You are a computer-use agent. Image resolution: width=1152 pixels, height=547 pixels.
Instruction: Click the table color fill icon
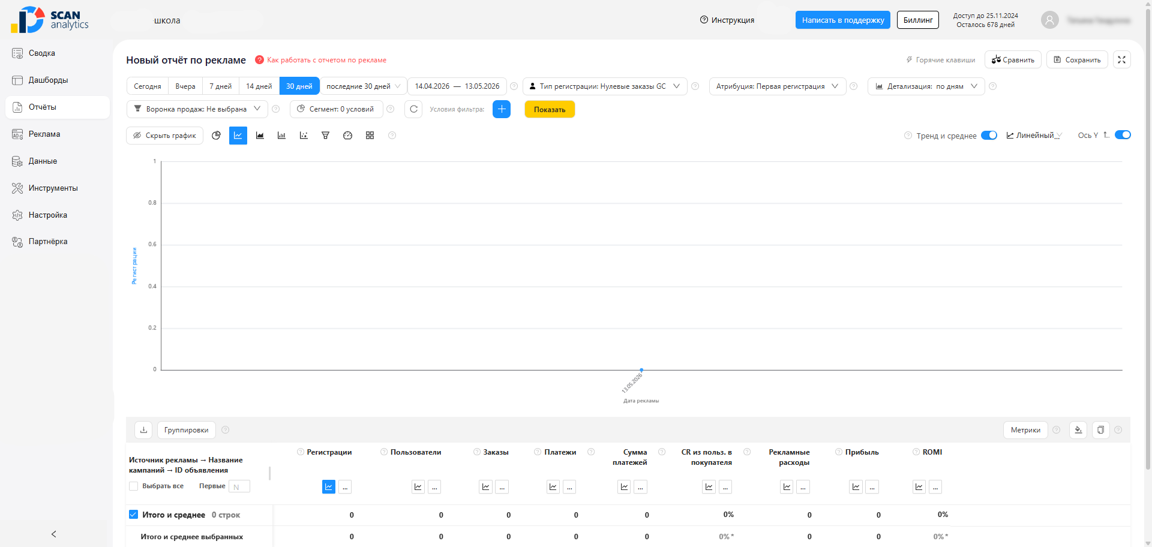[x=1078, y=430]
